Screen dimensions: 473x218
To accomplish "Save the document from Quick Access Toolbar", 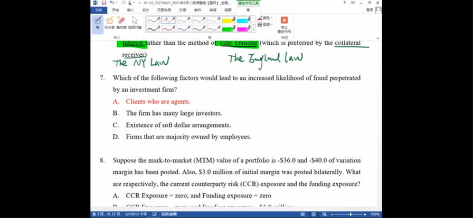I will [104, 3].
